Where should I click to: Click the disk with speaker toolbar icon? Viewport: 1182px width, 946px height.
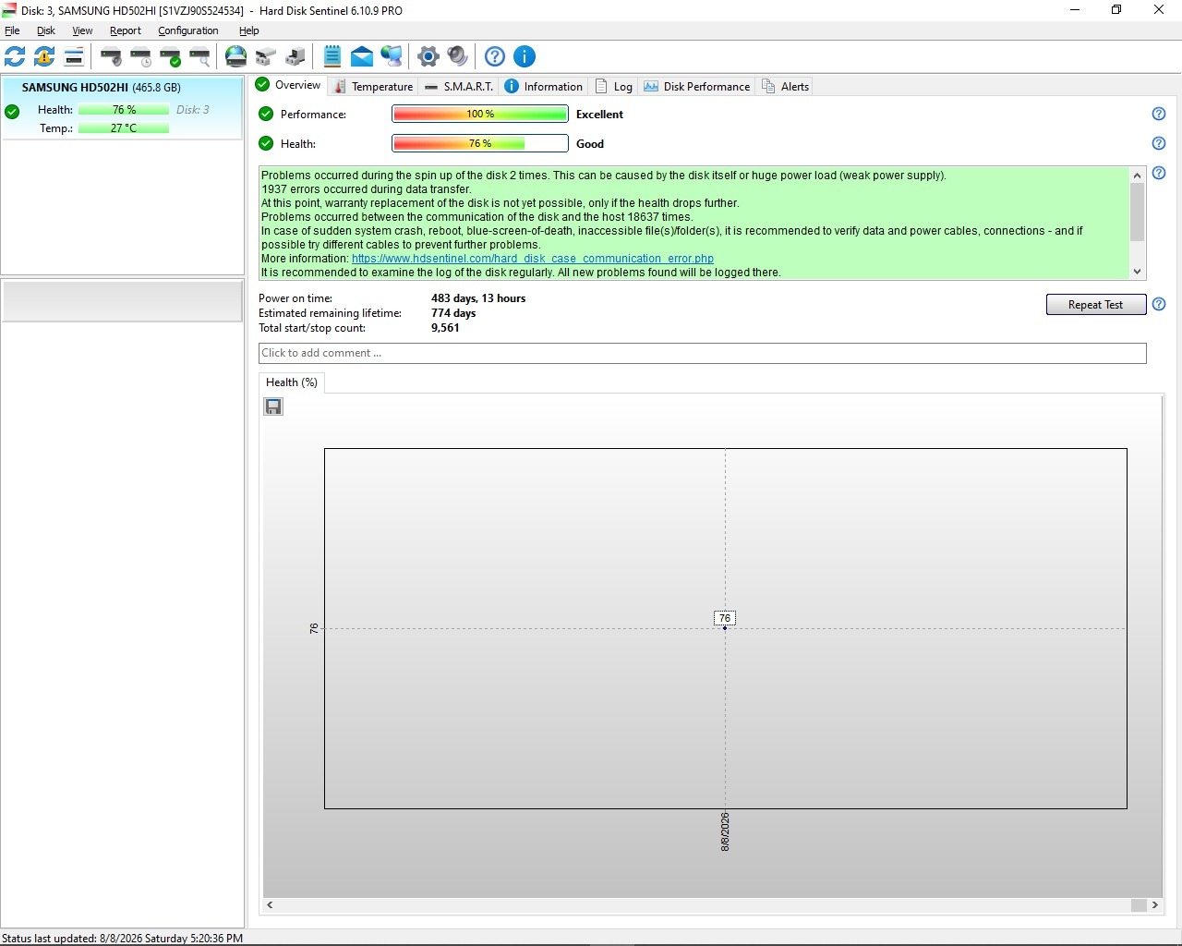pos(112,56)
